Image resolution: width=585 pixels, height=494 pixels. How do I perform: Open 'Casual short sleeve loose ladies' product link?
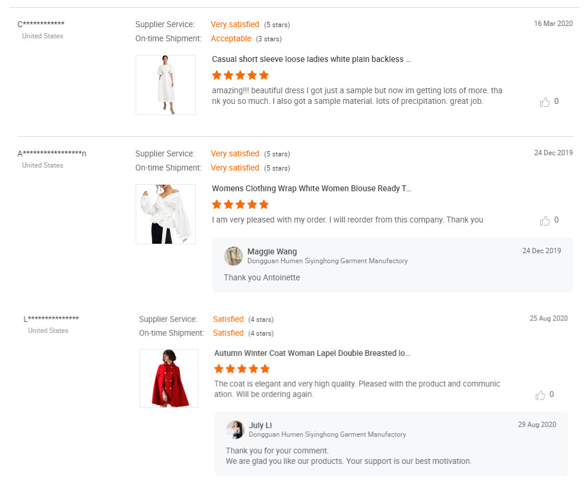[x=311, y=60]
